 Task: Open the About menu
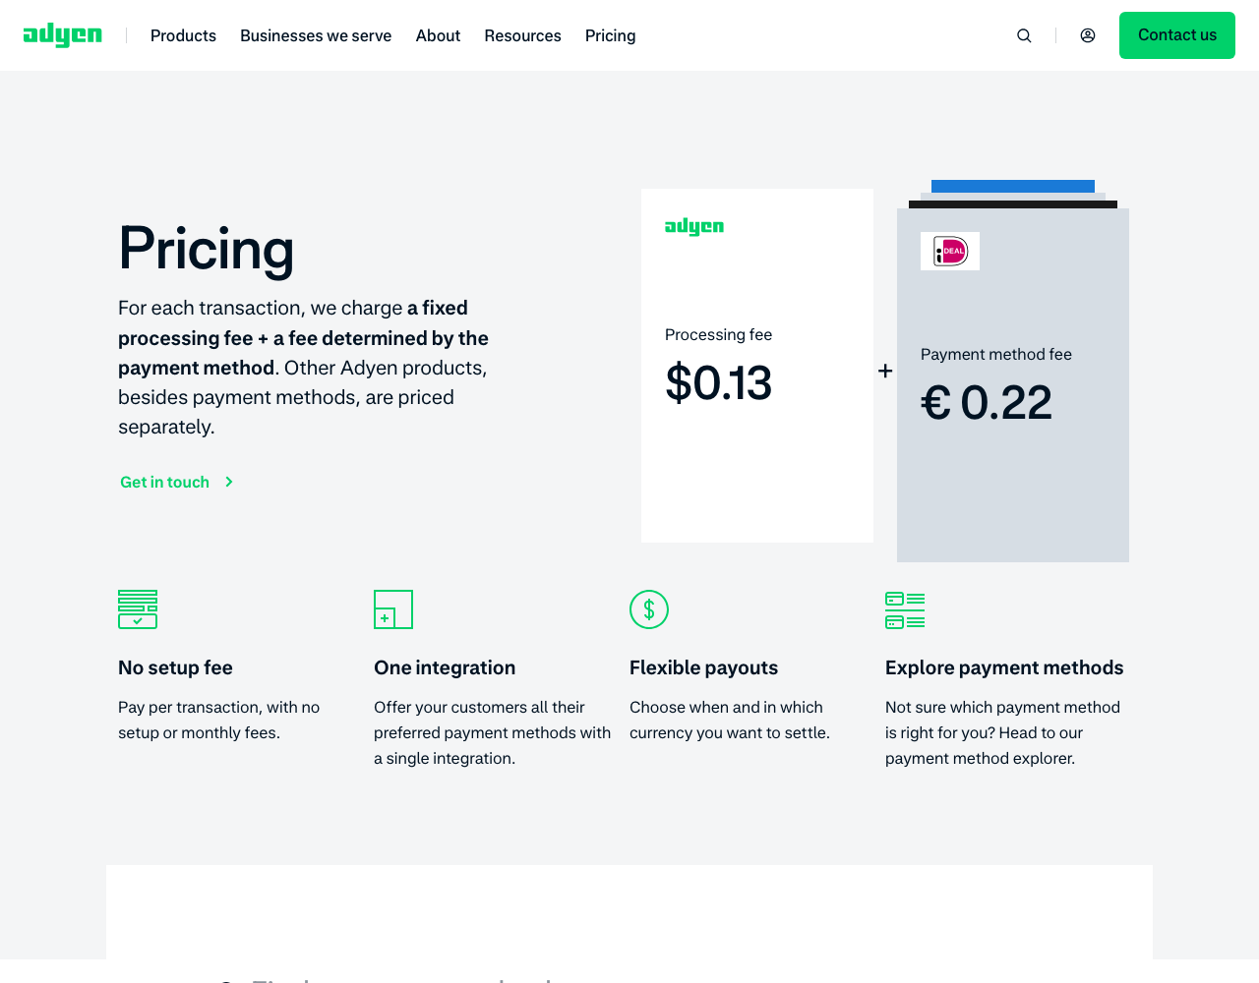tap(438, 35)
